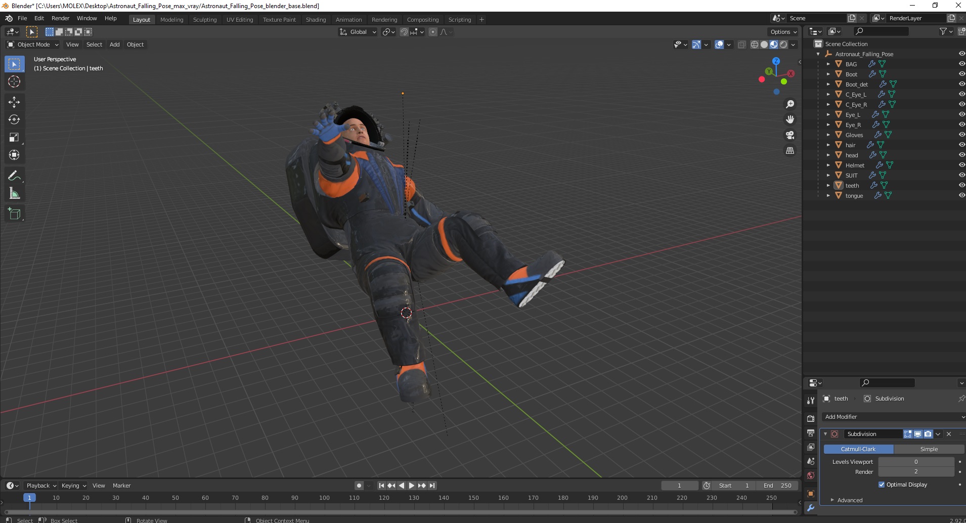Hide the Gloves object in outliner
The width and height of the screenshot is (966, 523).
pos(961,135)
